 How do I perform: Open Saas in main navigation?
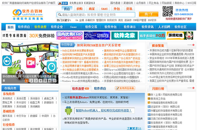(x=73, y=27)
